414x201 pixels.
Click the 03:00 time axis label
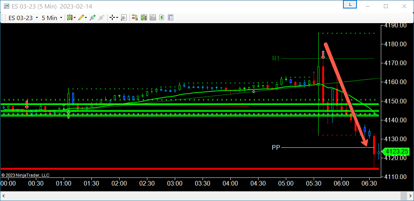[x=175, y=183]
